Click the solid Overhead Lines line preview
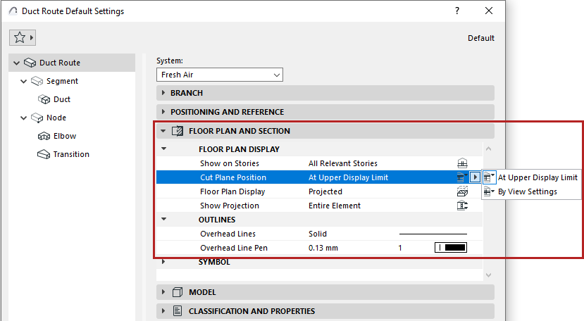 point(433,234)
